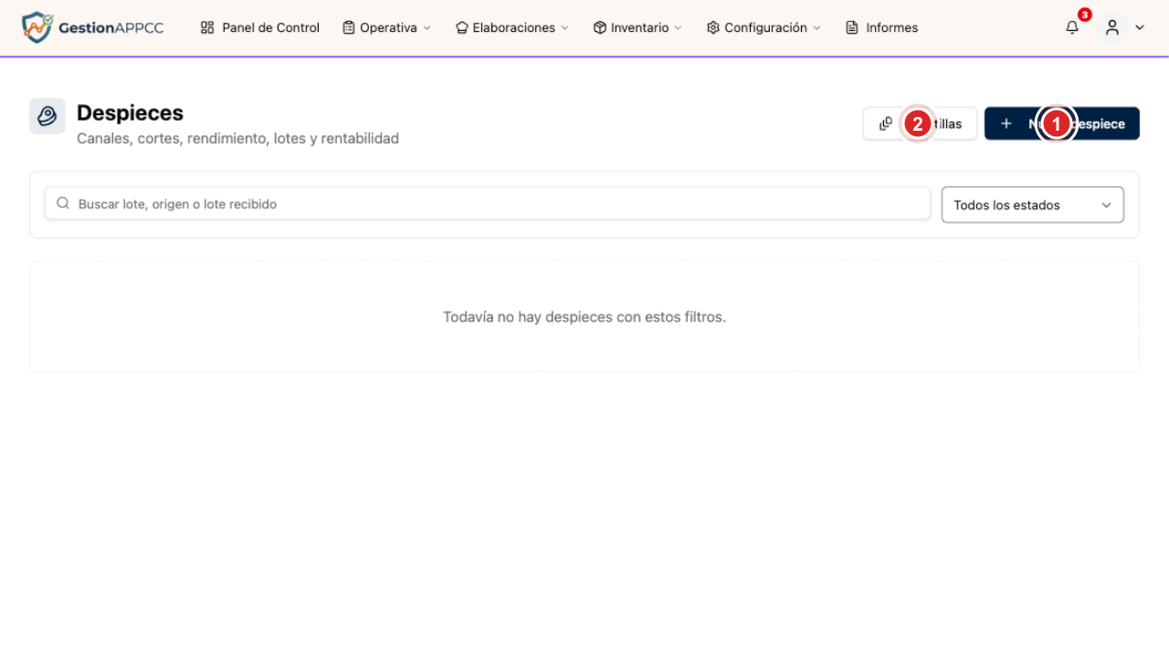Click the Informes document icon

tap(852, 27)
